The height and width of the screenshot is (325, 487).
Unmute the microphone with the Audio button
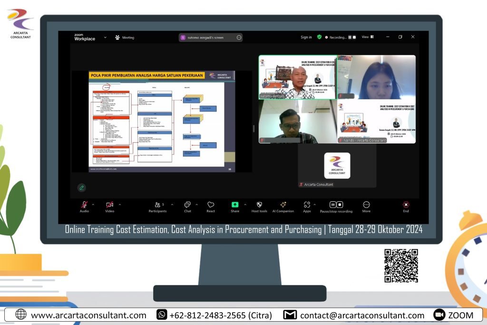(x=84, y=205)
